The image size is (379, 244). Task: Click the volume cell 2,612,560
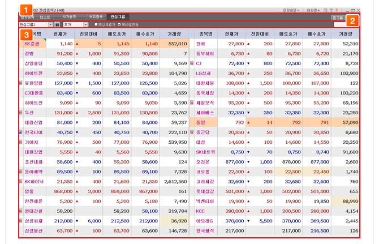tap(174, 182)
